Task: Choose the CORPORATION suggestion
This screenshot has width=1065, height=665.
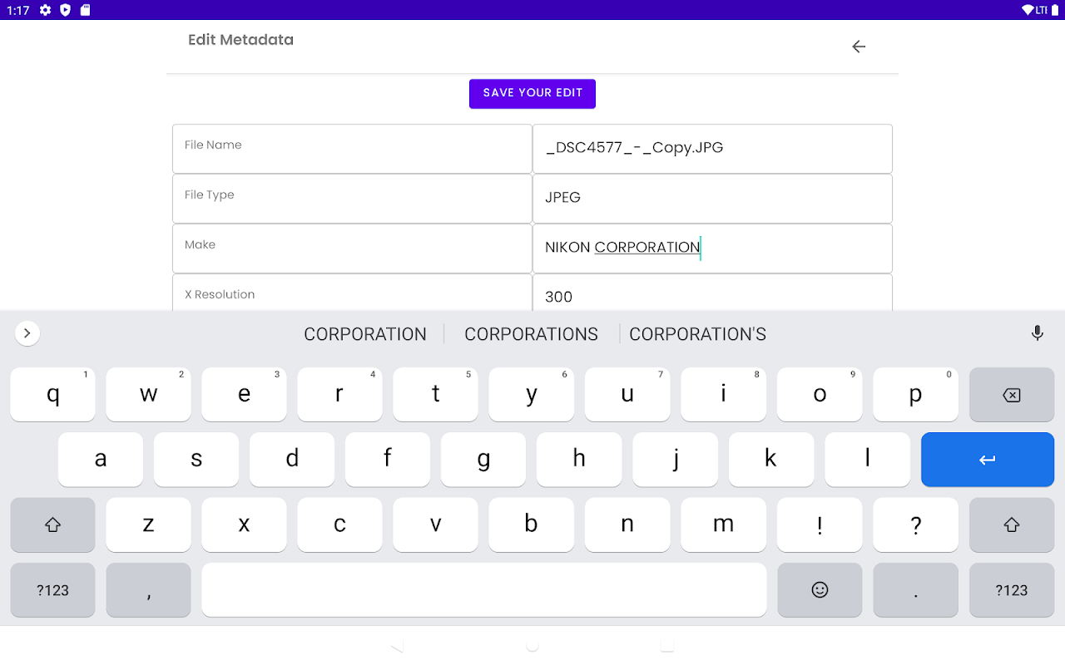Action: (x=365, y=334)
